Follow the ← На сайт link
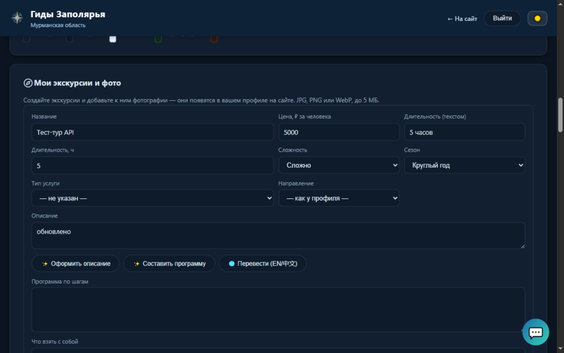The width and height of the screenshot is (564, 353). coord(462,19)
